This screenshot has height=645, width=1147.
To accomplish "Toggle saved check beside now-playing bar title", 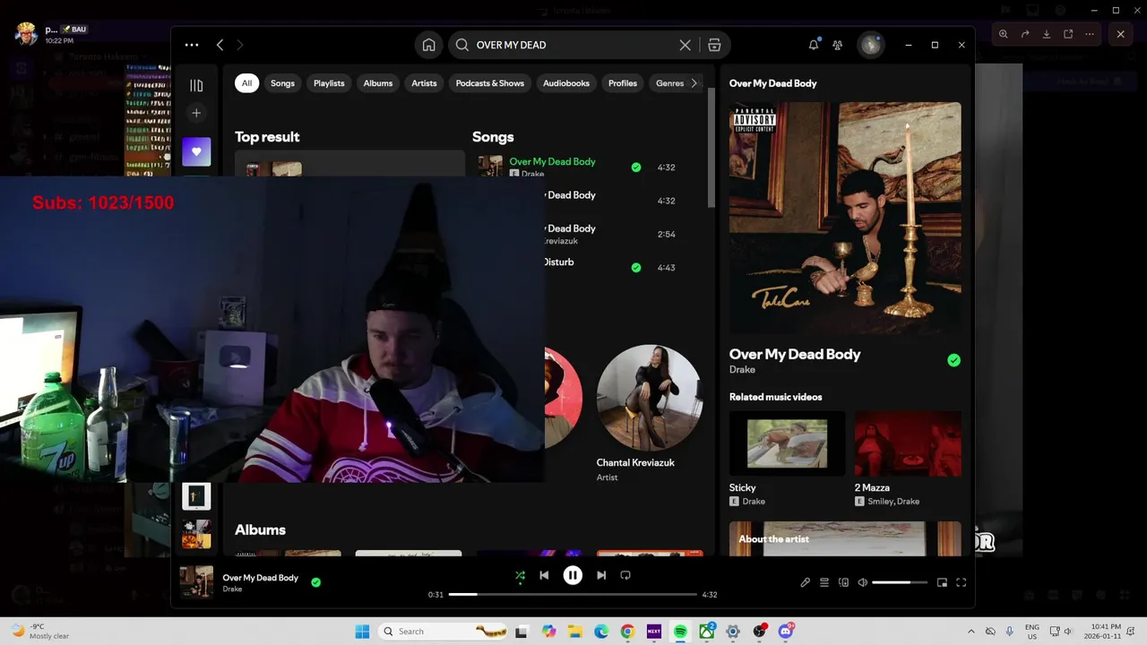I will 315,582.
